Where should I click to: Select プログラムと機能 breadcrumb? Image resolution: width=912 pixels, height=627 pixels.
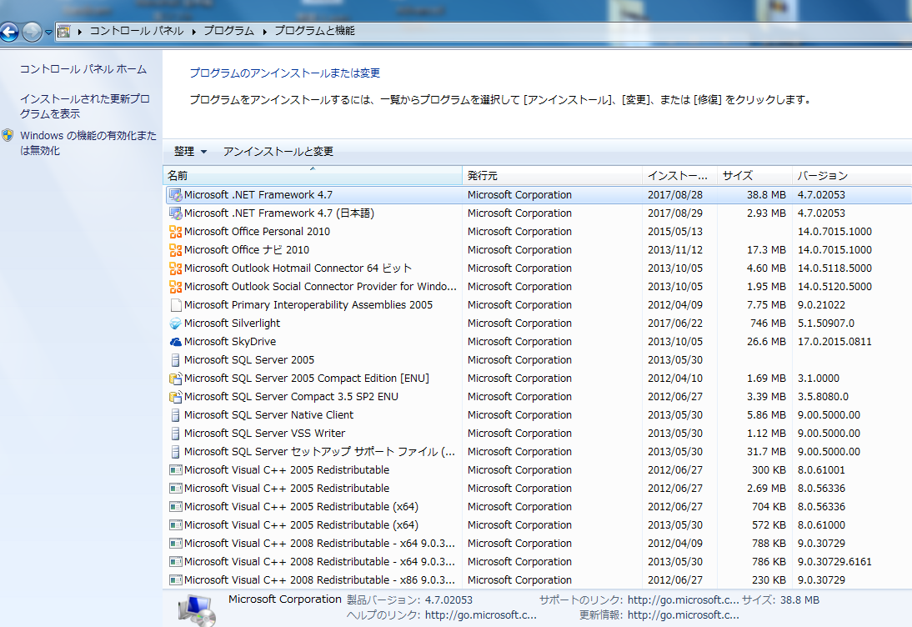point(314,31)
